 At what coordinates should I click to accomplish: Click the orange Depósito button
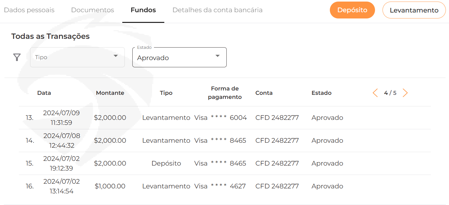pos(352,10)
